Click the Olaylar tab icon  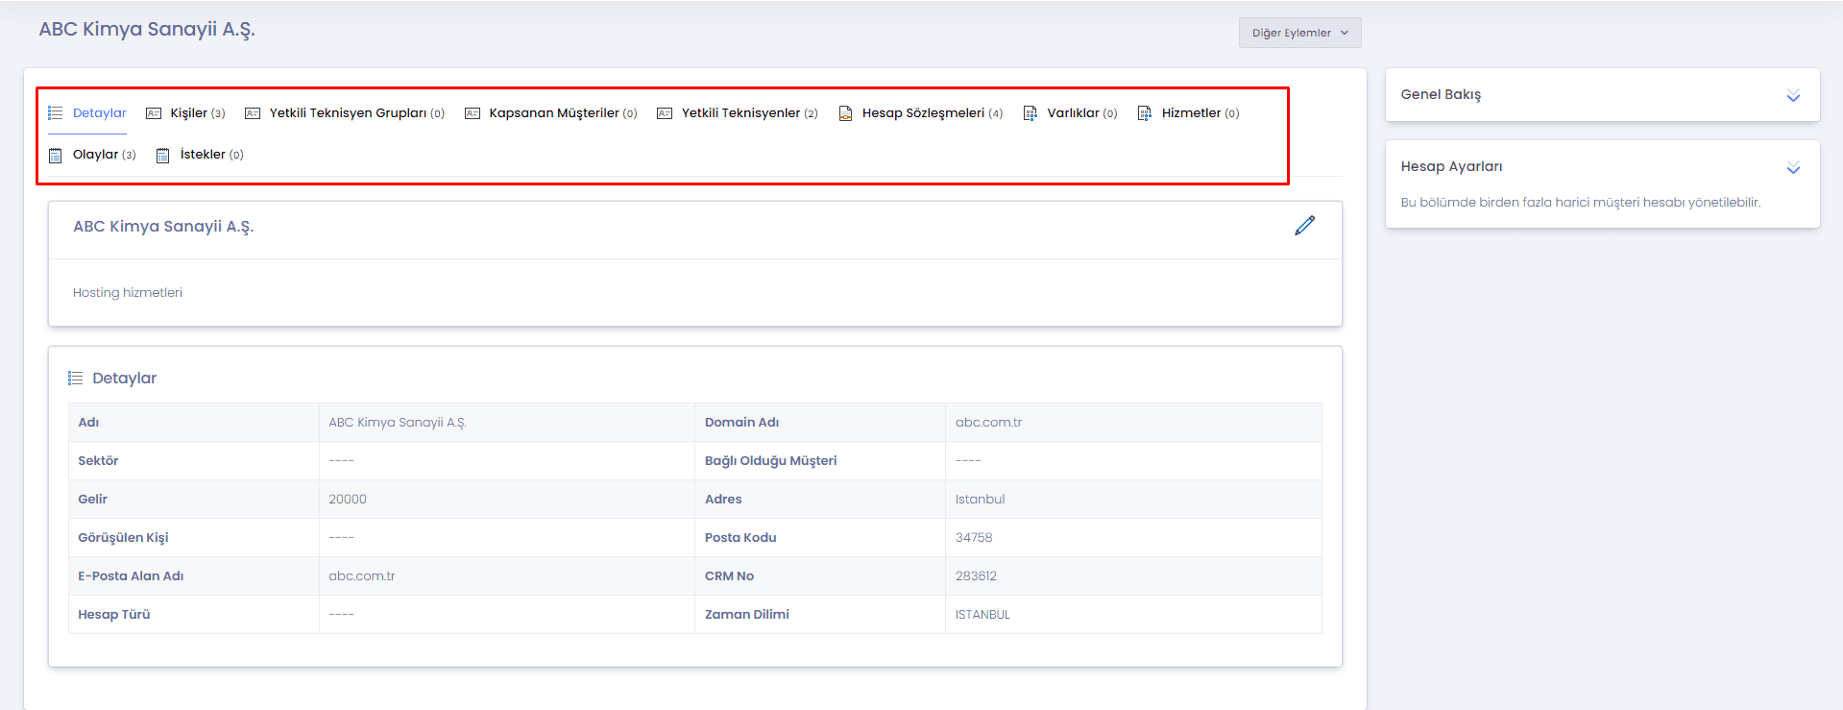[x=56, y=155]
